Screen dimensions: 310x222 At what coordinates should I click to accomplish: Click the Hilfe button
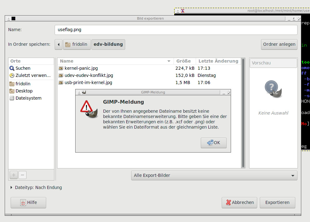tap(28, 203)
